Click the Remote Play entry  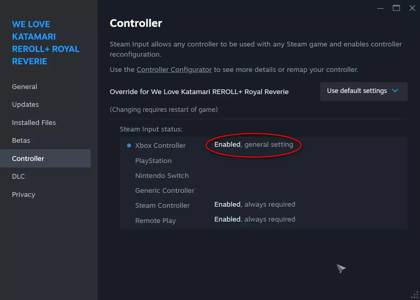tap(155, 221)
